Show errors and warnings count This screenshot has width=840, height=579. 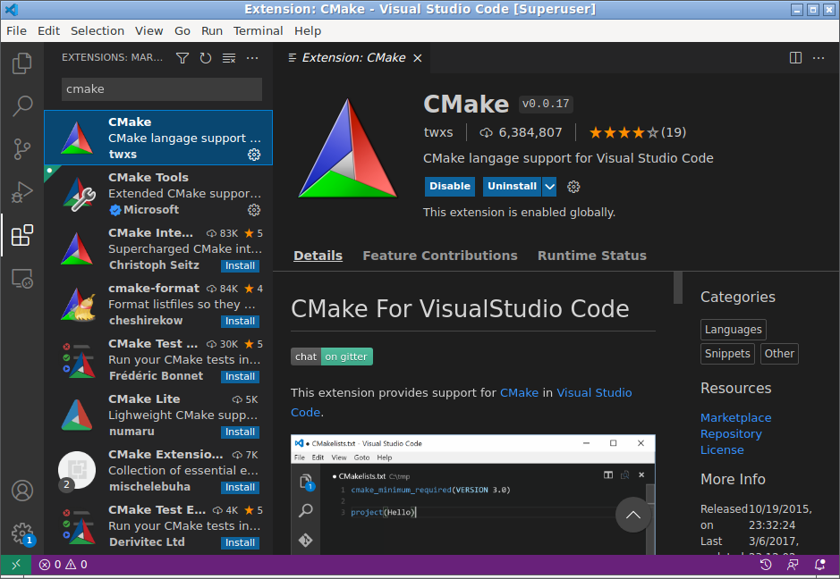tap(63, 565)
